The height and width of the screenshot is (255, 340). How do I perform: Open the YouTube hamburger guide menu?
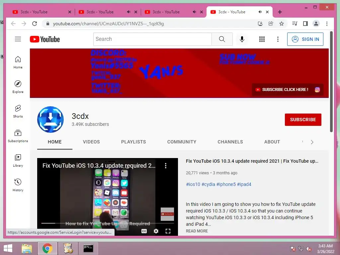pyautogui.click(x=18, y=39)
